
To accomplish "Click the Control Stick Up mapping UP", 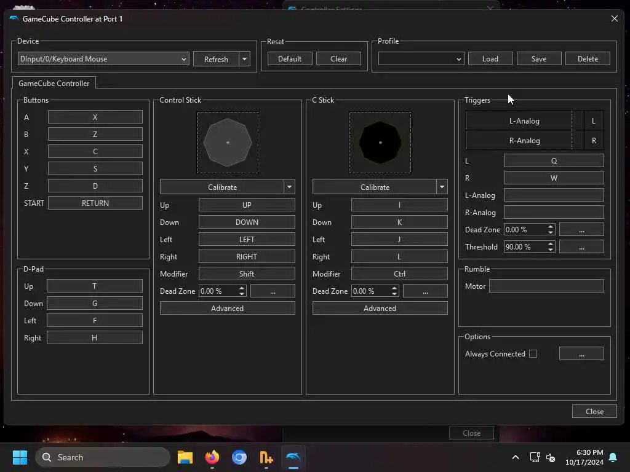I will click(247, 205).
